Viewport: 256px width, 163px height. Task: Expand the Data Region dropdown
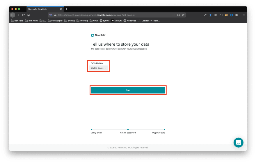point(98,68)
